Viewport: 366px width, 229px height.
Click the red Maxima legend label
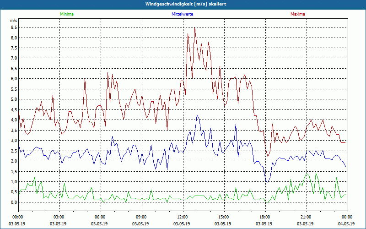tap(298, 14)
